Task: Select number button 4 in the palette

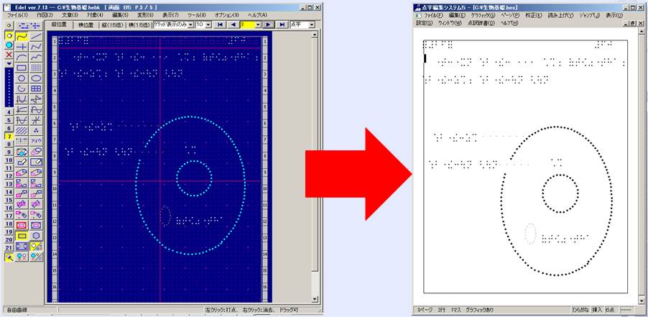Action: click(x=9, y=112)
